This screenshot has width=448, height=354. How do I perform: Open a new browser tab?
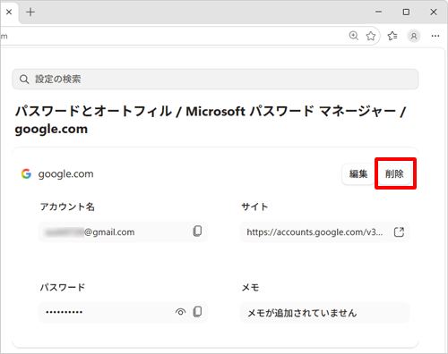pyautogui.click(x=30, y=12)
